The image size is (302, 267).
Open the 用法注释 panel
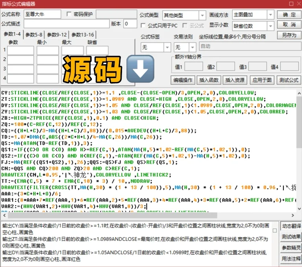tap(291, 259)
